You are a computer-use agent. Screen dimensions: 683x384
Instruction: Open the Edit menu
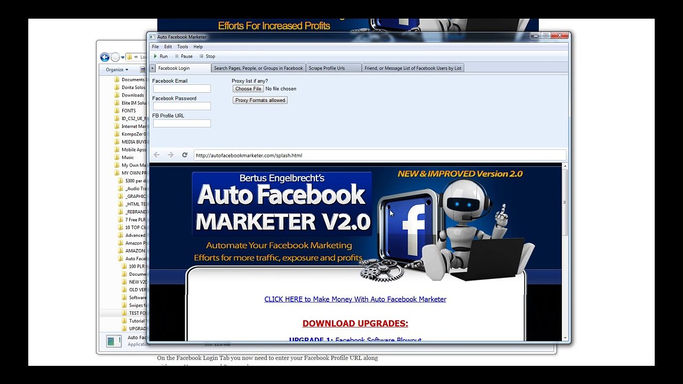[x=168, y=47]
